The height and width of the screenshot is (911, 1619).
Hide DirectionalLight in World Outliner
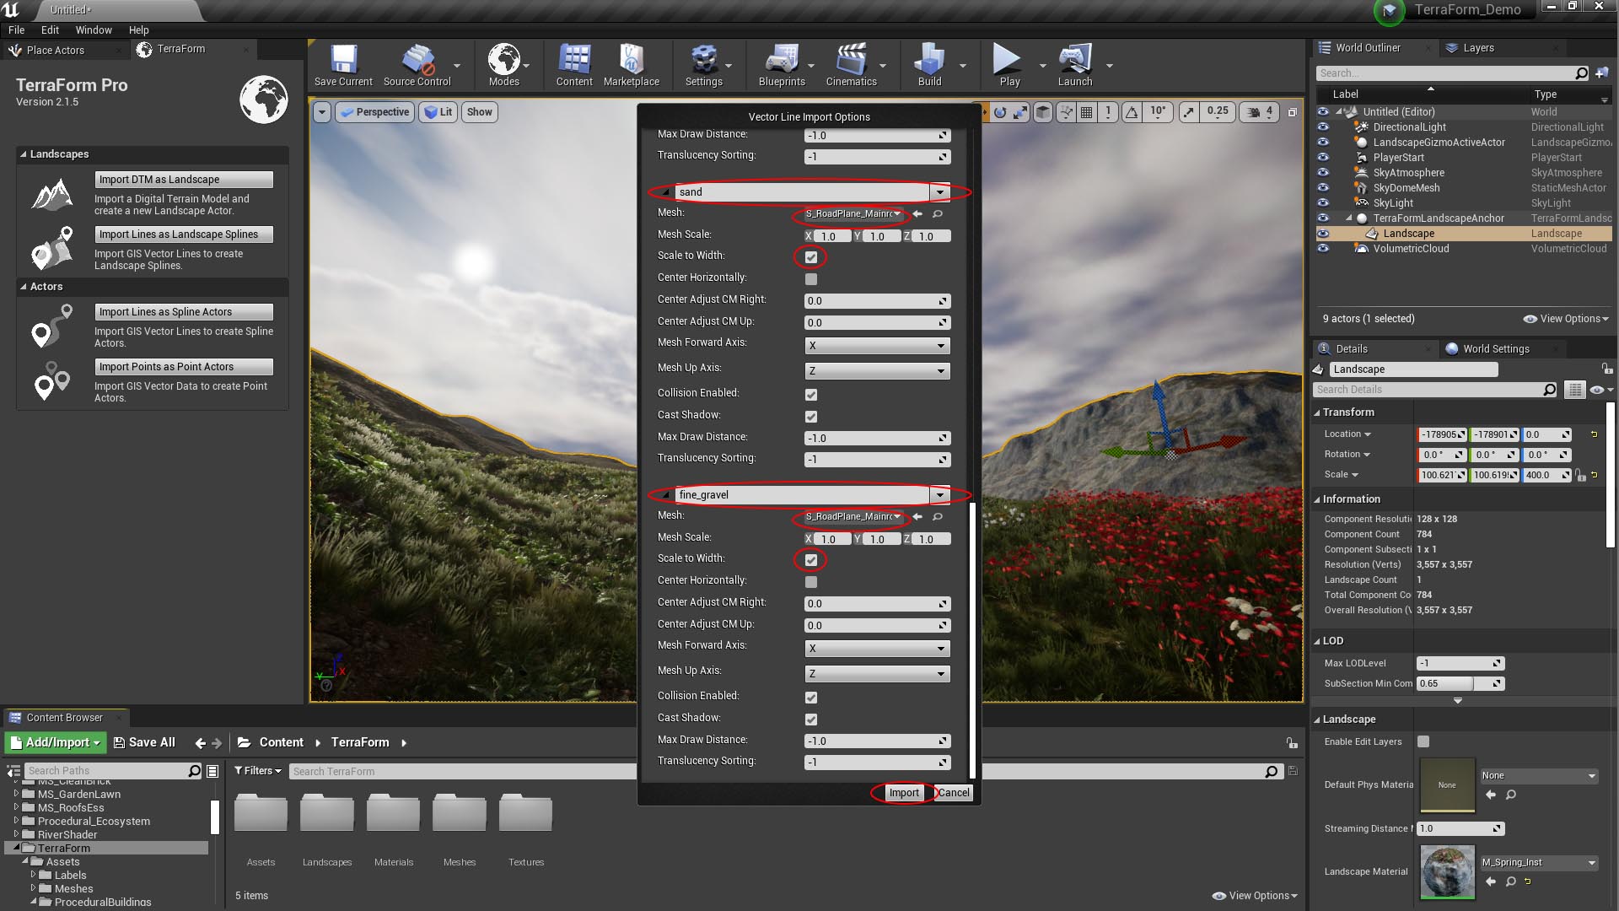[x=1322, y=127]
